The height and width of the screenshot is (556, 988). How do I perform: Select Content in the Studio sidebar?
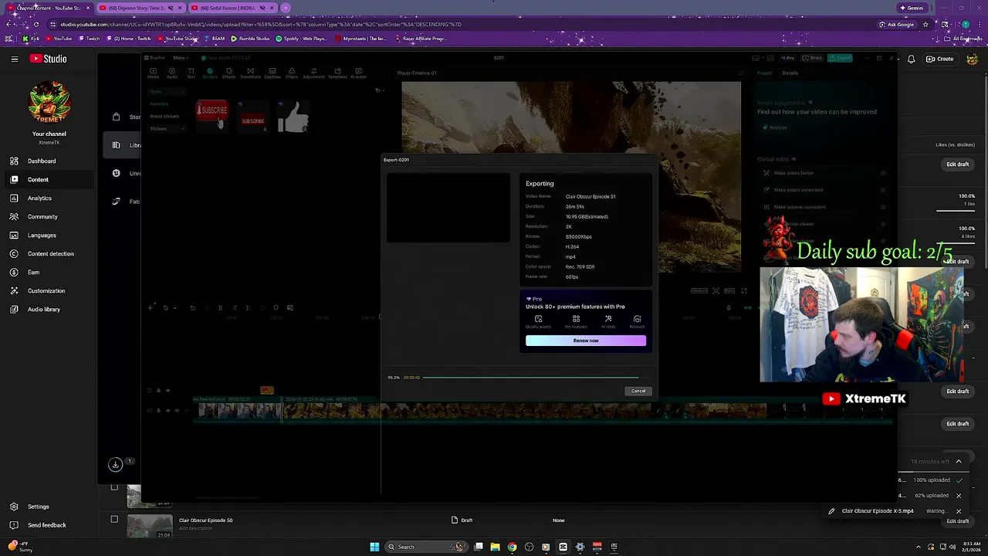[x=48, y=179]
